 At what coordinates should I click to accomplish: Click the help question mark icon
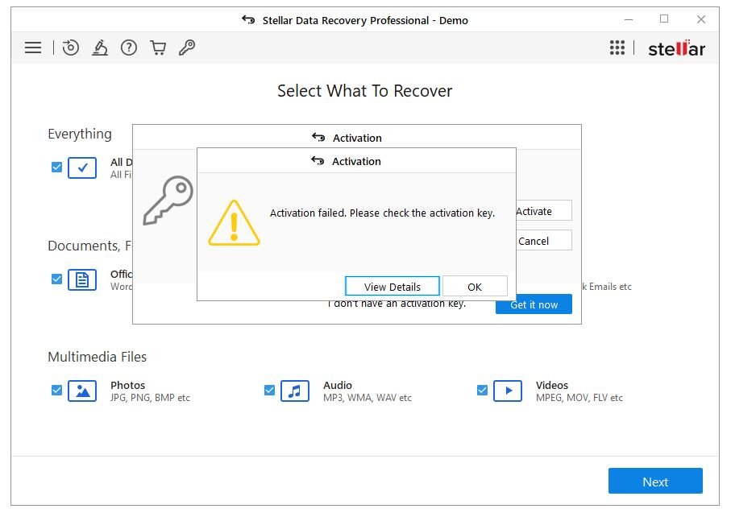[x=129, y=48]
